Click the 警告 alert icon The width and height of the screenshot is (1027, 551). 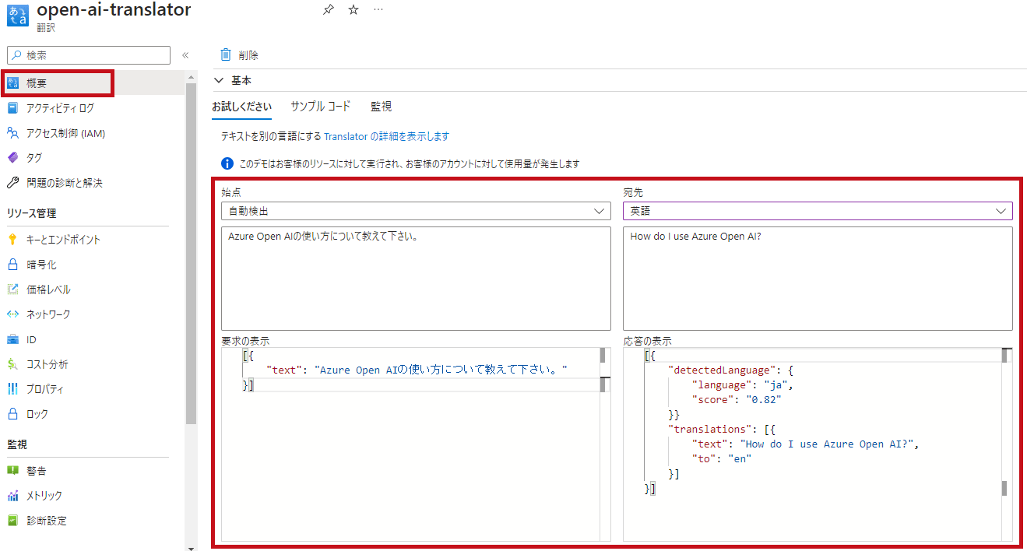tap(12, 471)
